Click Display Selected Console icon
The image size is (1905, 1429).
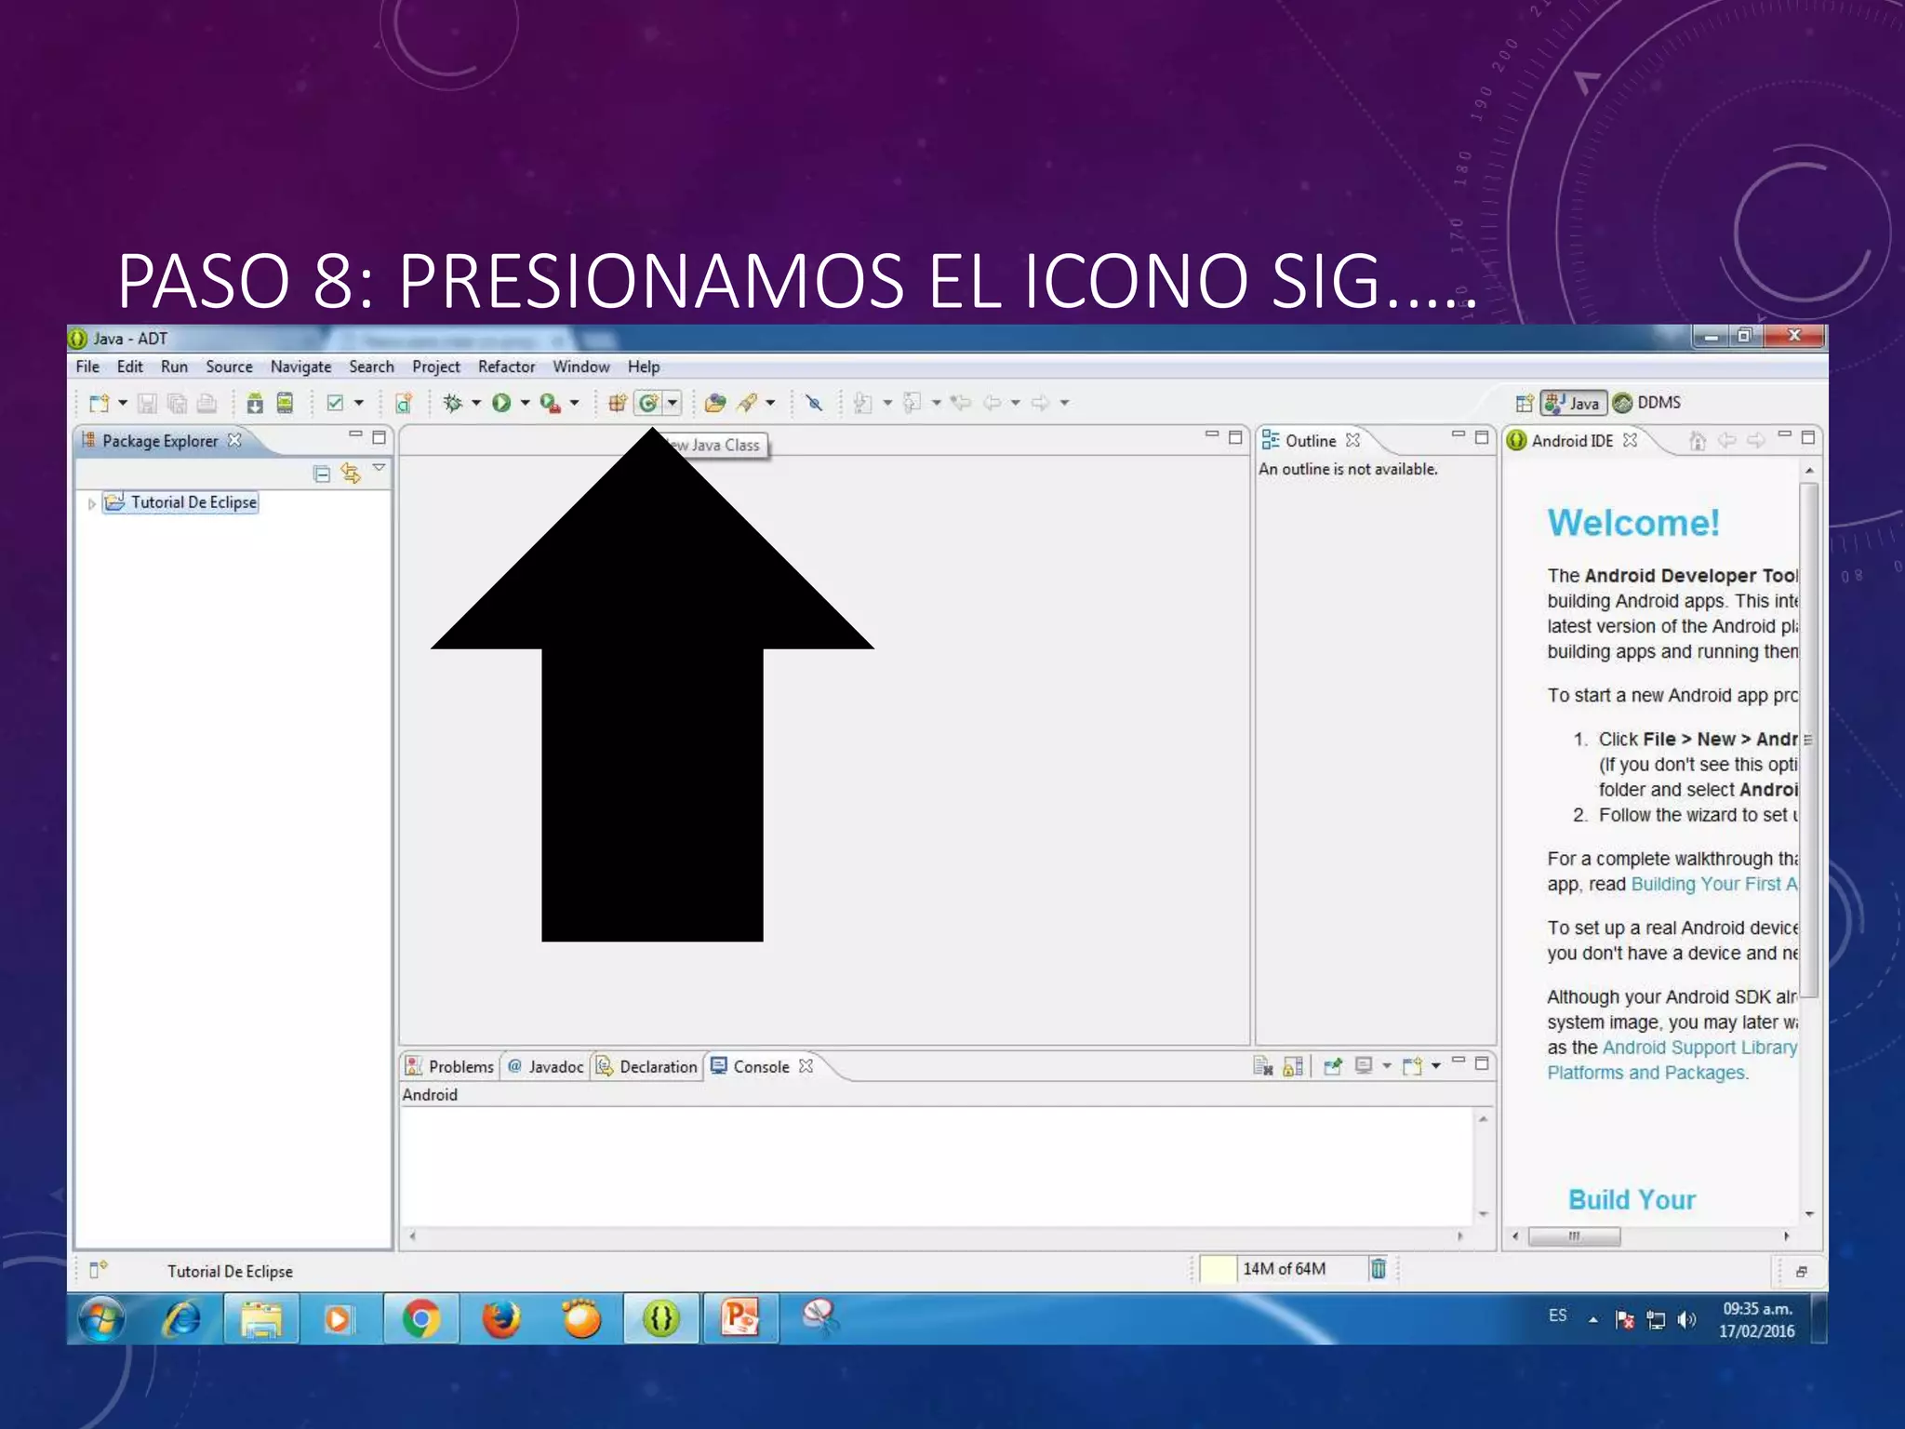coord(1363,1066)
